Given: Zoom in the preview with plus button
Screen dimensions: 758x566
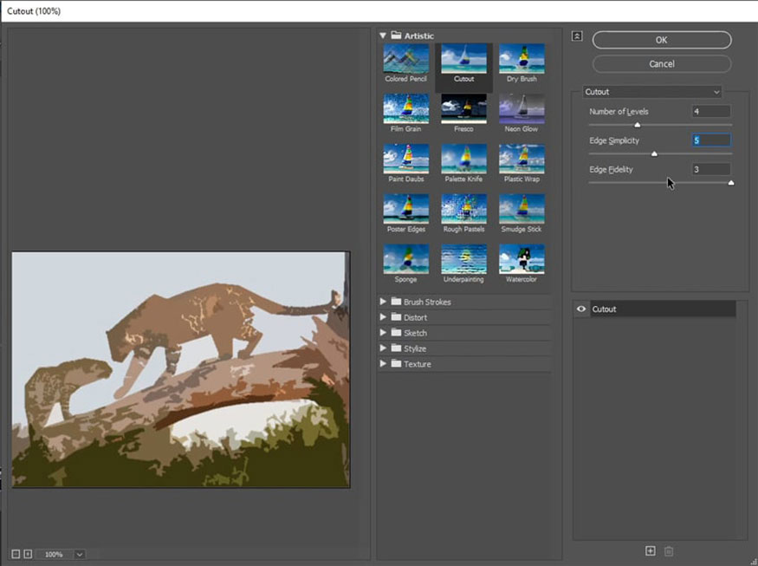Looking at the screenshot, I should 28,555.
